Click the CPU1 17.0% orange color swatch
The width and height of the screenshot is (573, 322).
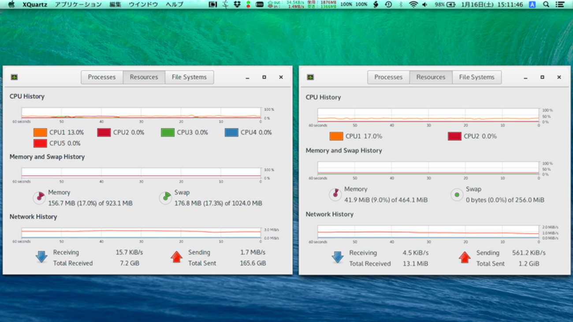coord(336,136)
